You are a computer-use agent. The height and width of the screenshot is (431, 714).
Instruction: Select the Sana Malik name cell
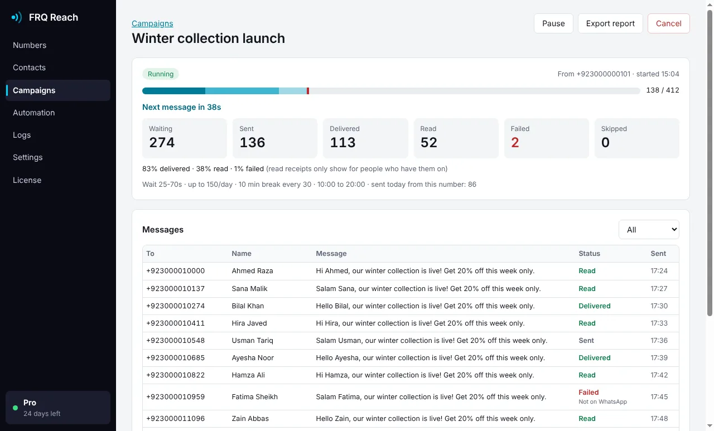click(250, 289)
